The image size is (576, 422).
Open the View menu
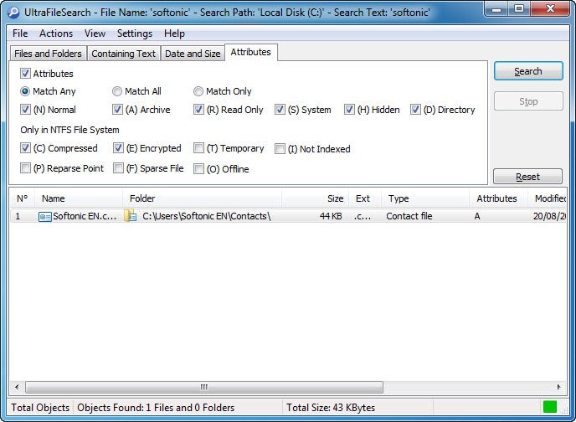click(95, 33)
